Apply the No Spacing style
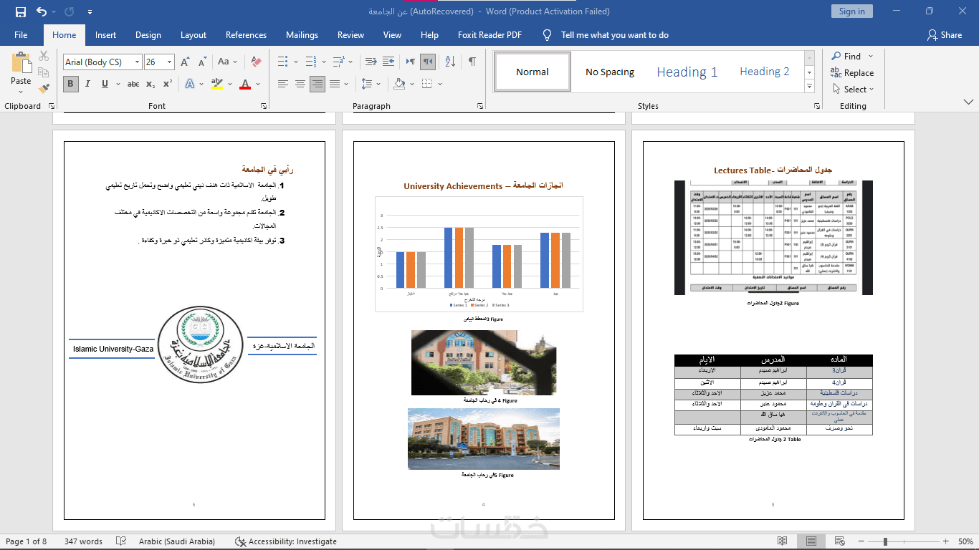 [610, 72]
